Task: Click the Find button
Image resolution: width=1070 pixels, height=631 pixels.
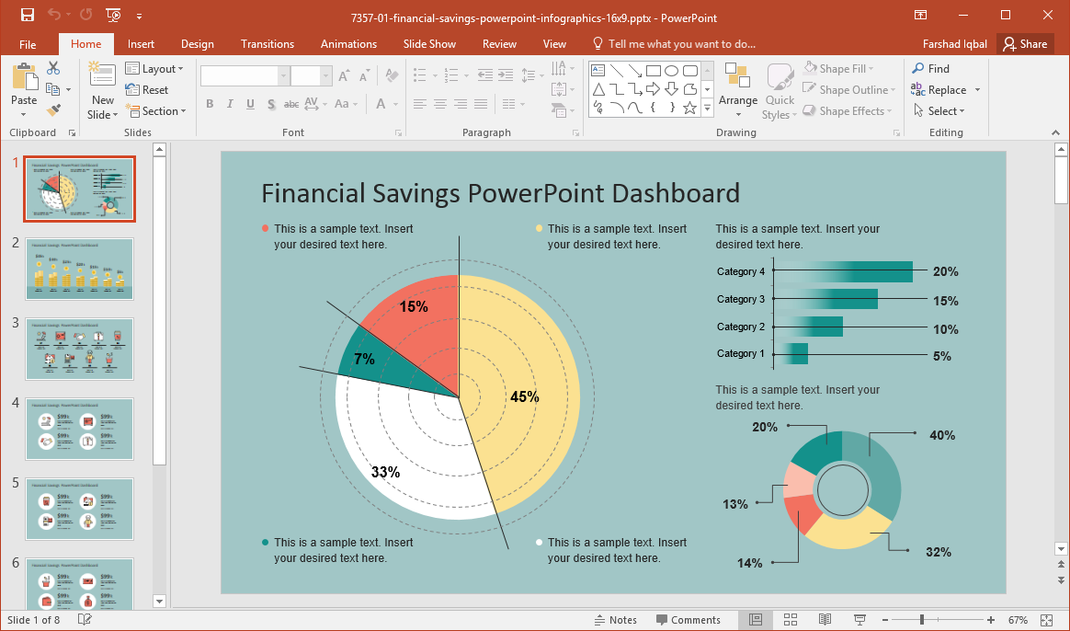Action: coord(931,69)
